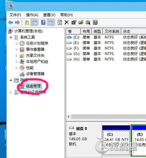Toggle the Show/Hide Console Tree icon
The image size is (146, 158).
[34, 22]
